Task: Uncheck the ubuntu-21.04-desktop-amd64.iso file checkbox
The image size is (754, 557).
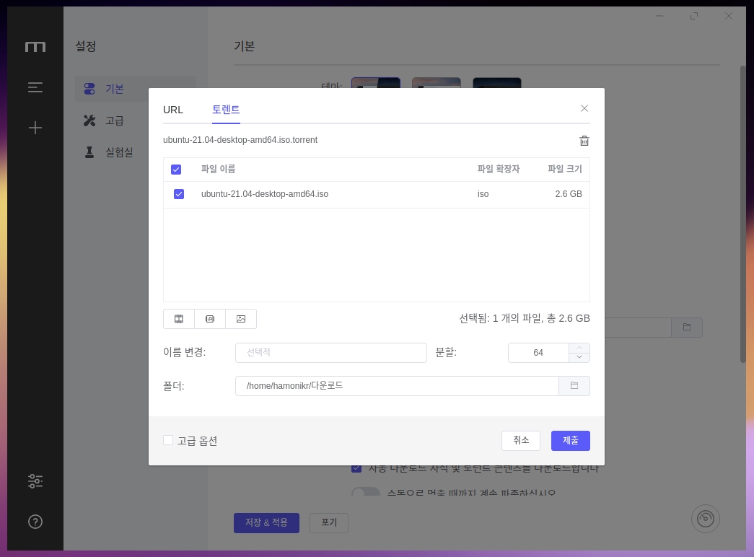Action: (x=179, y=194)
